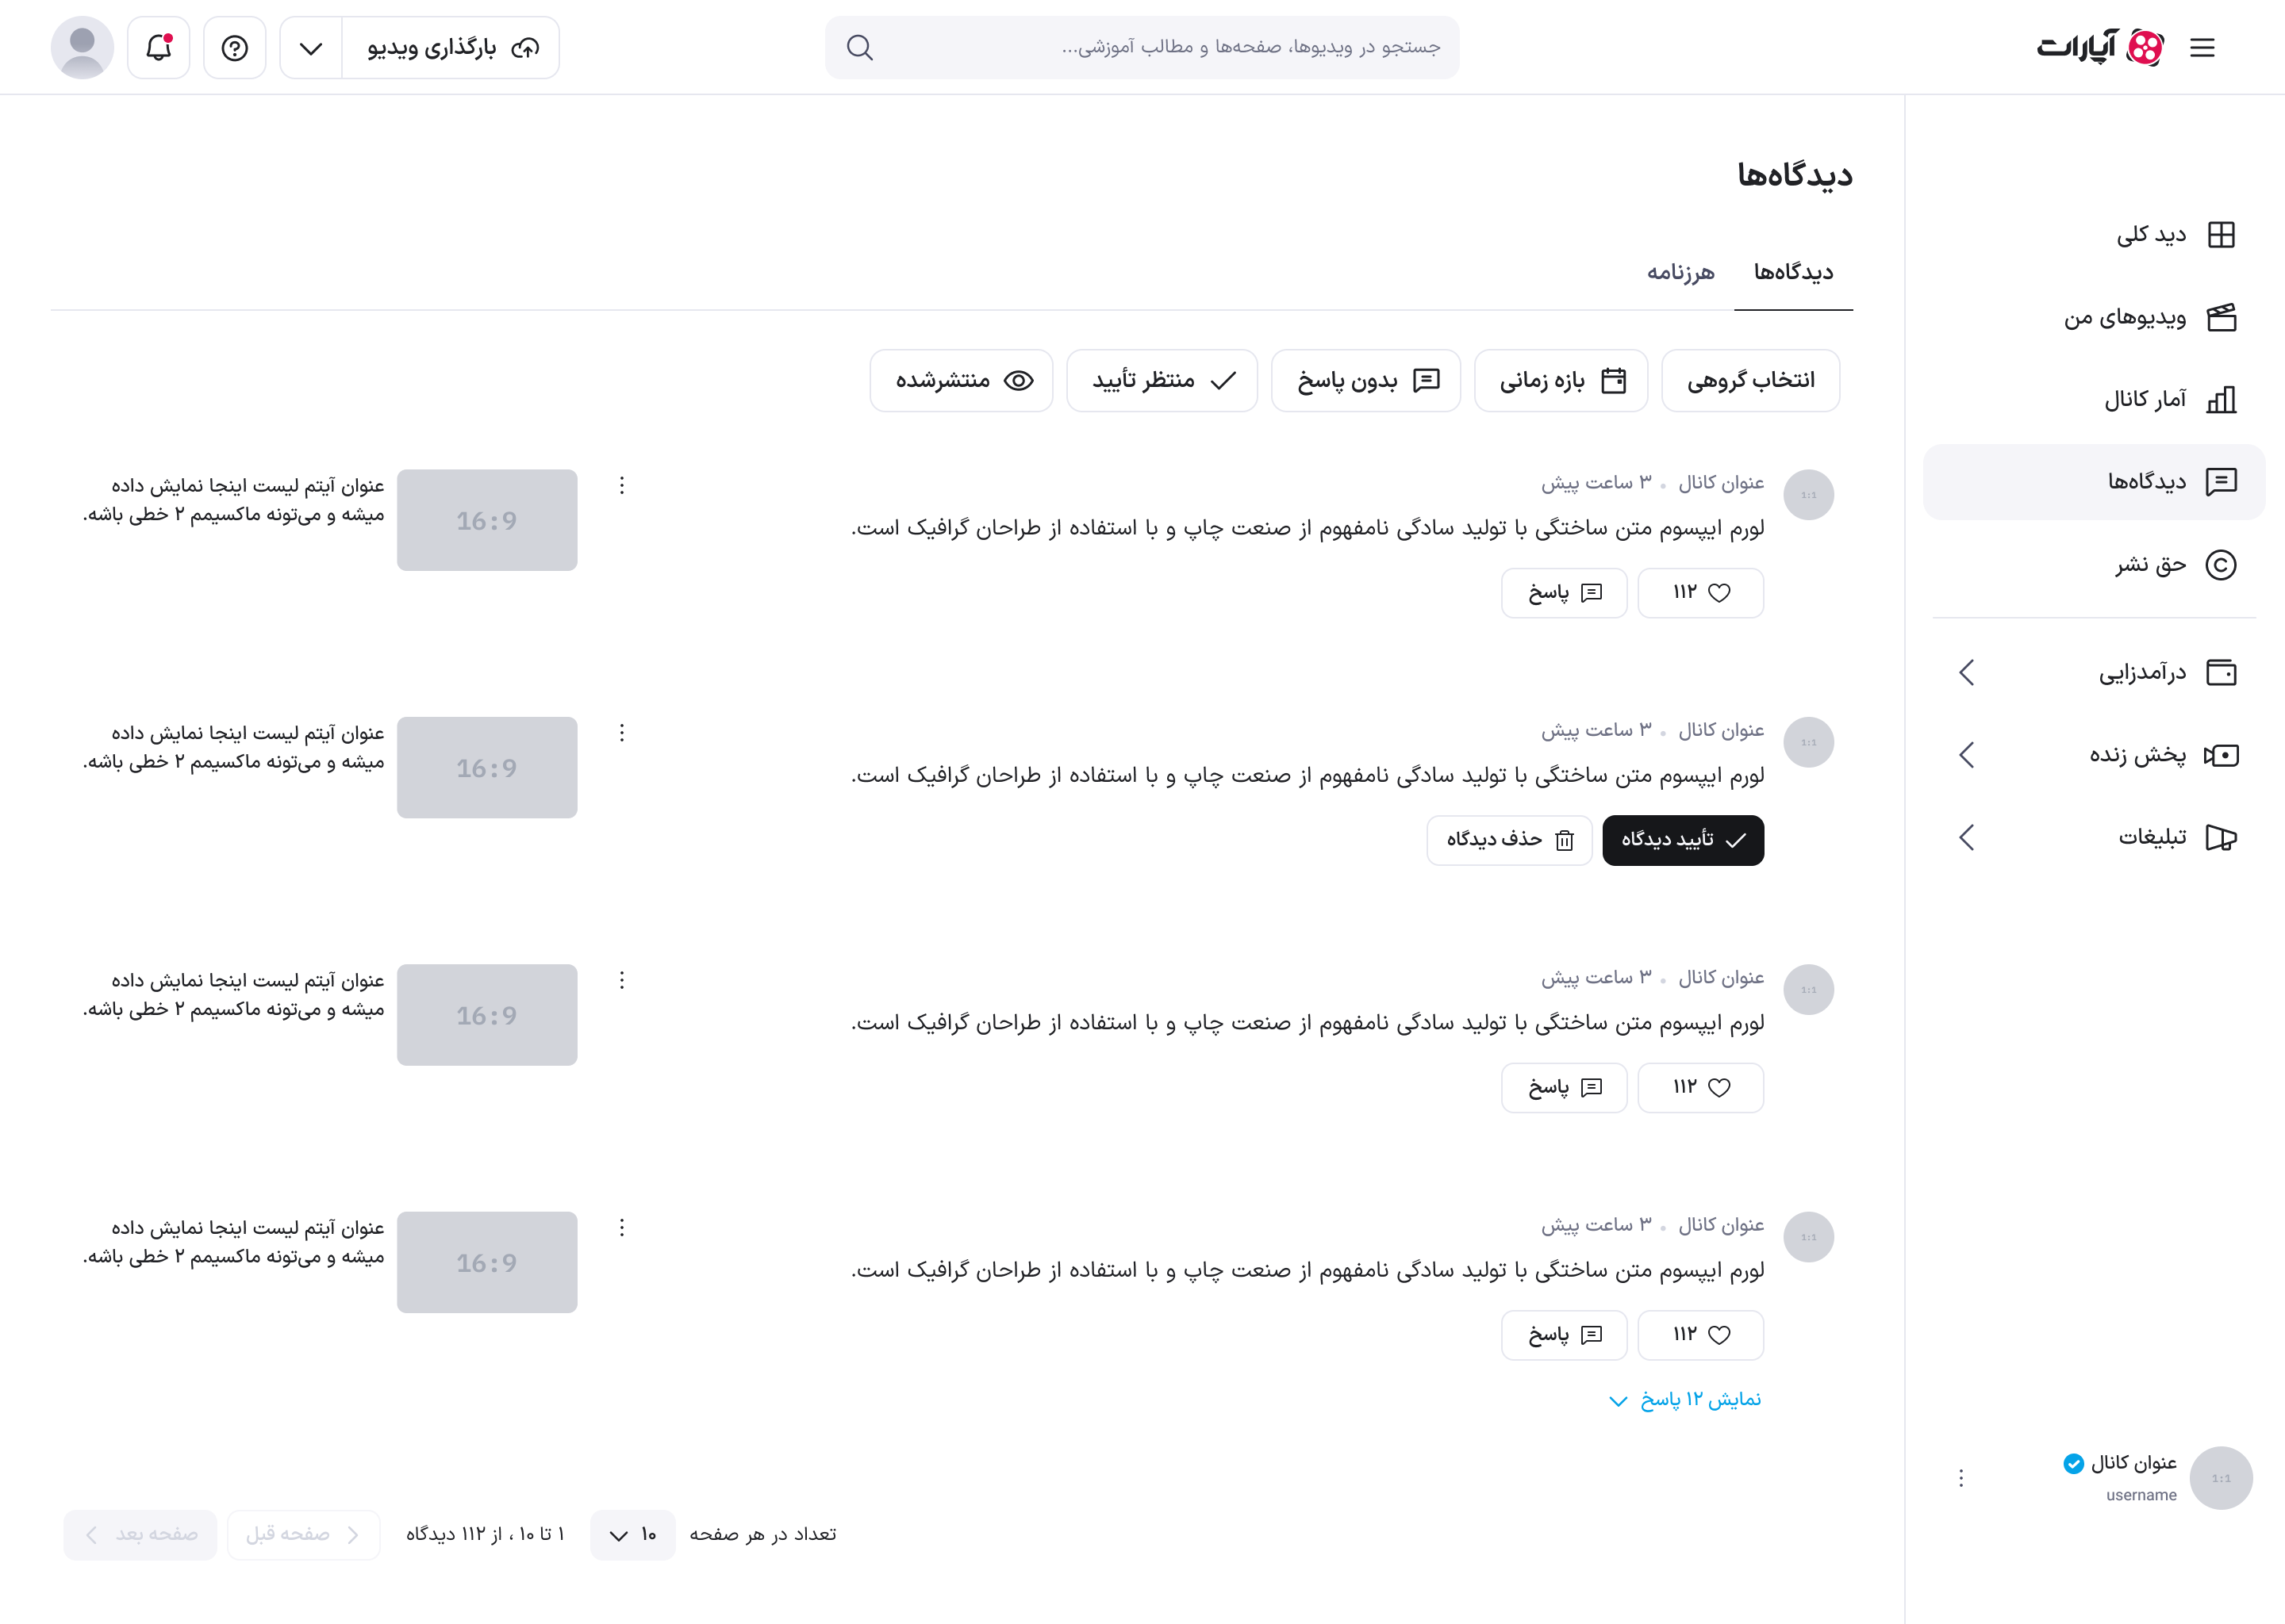
Task: Click the help question-mark icon
Action: coord(234,47)
